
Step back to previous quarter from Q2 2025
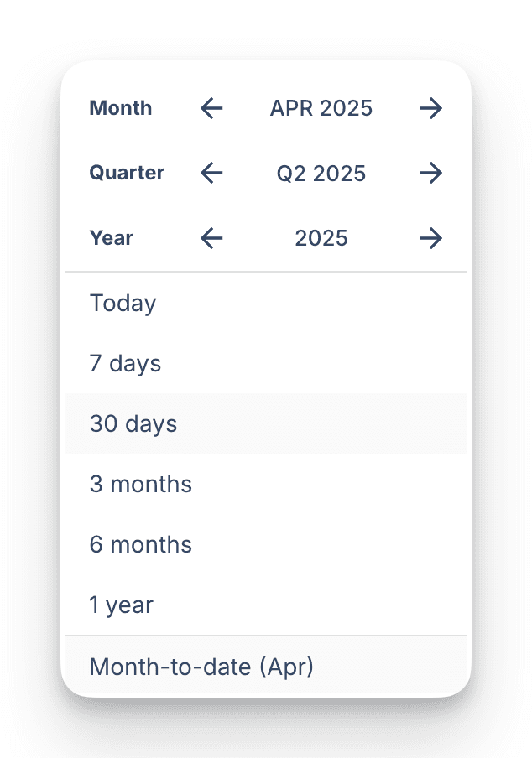tap(212, 174)
